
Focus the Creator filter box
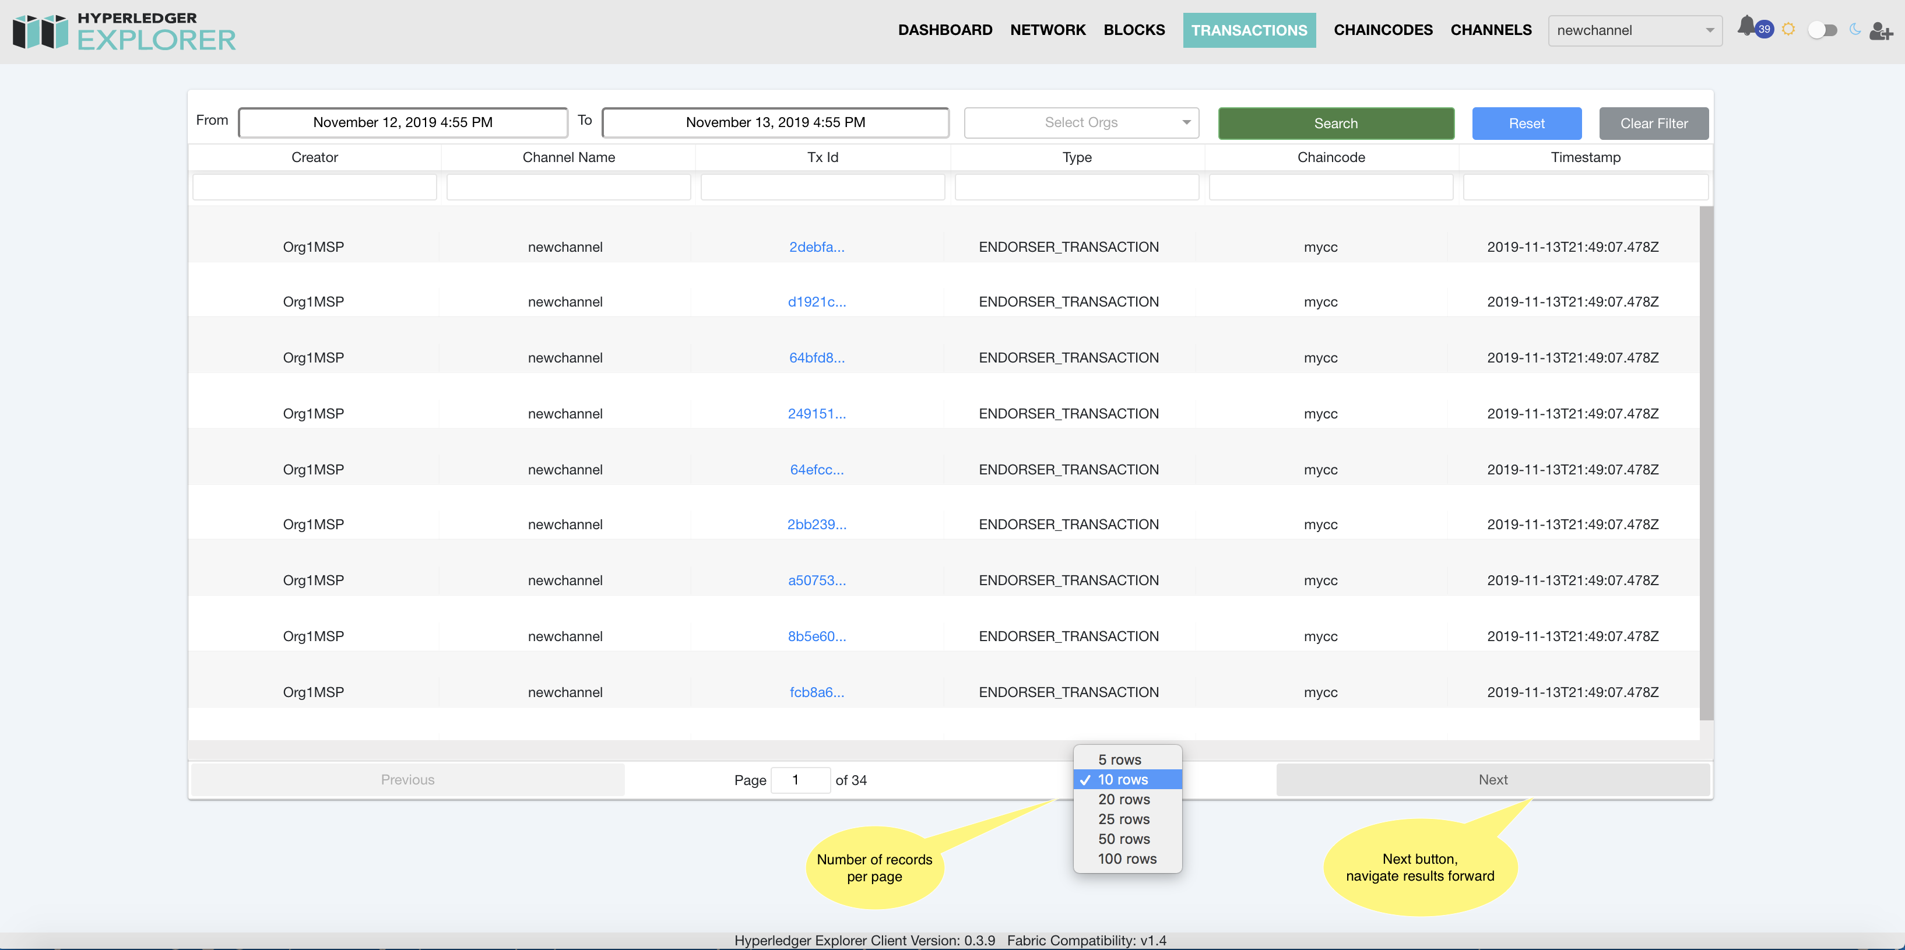point(314,187)
